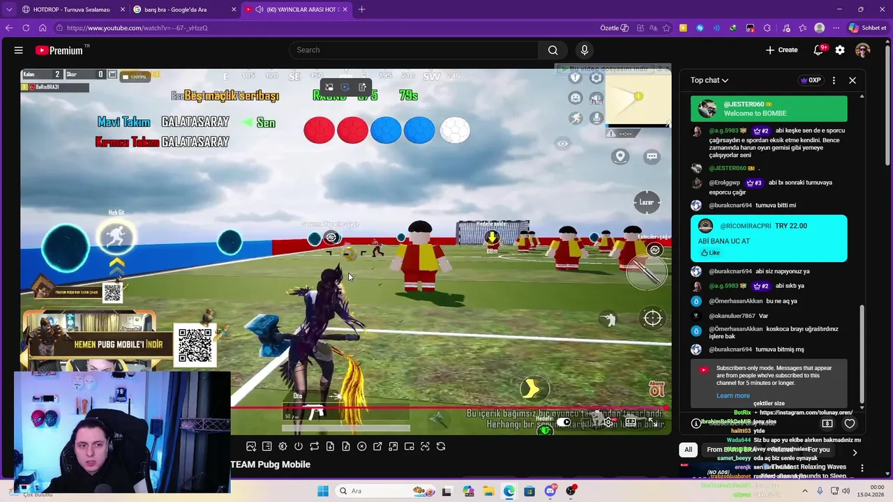Image resolution: width=893 pixels, height=502 pixels.
Task: Click the scan frame icon below video
Action: (425, 446)
